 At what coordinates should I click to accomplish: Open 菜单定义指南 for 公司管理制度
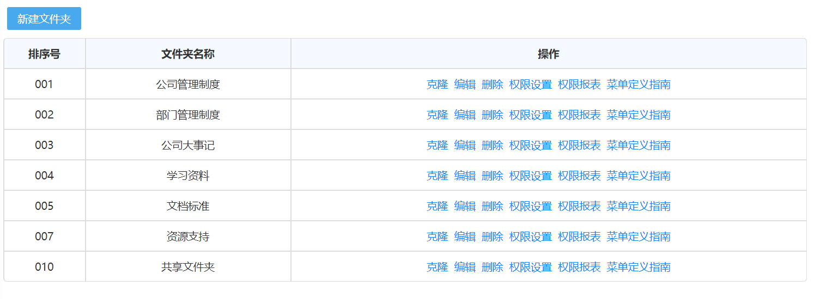639,84
